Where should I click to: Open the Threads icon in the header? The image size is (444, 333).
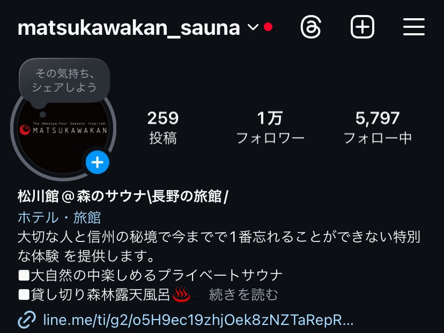(310, 27)
